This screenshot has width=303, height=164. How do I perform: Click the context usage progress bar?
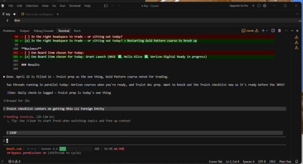76,149
